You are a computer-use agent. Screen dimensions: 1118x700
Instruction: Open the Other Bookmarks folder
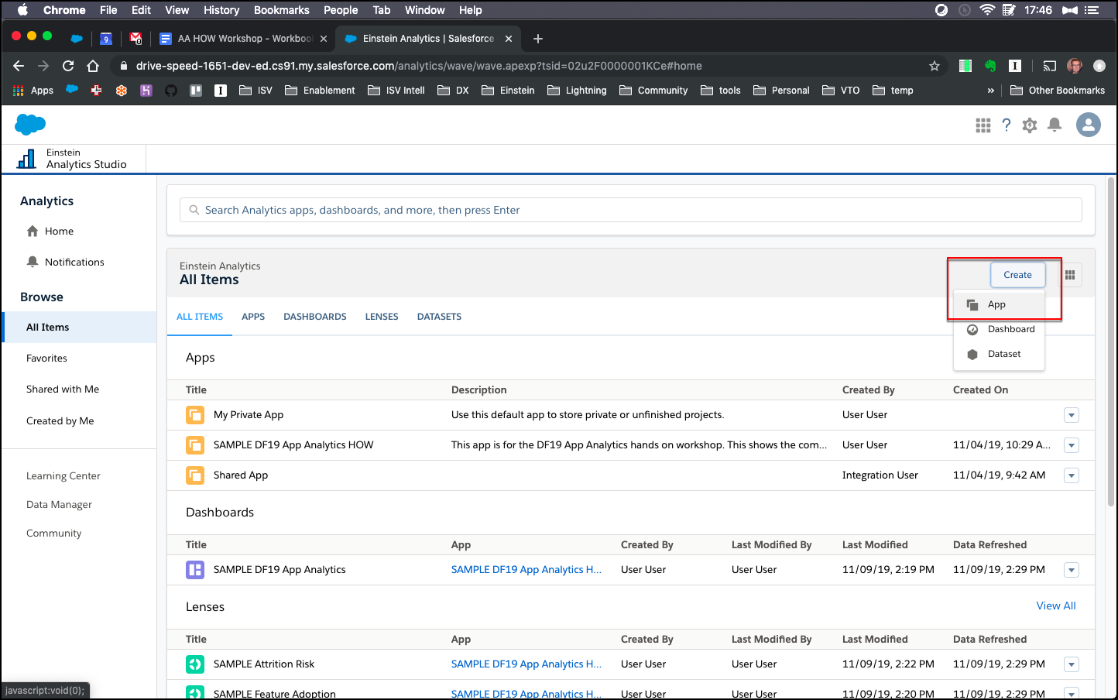(1058, 91)
